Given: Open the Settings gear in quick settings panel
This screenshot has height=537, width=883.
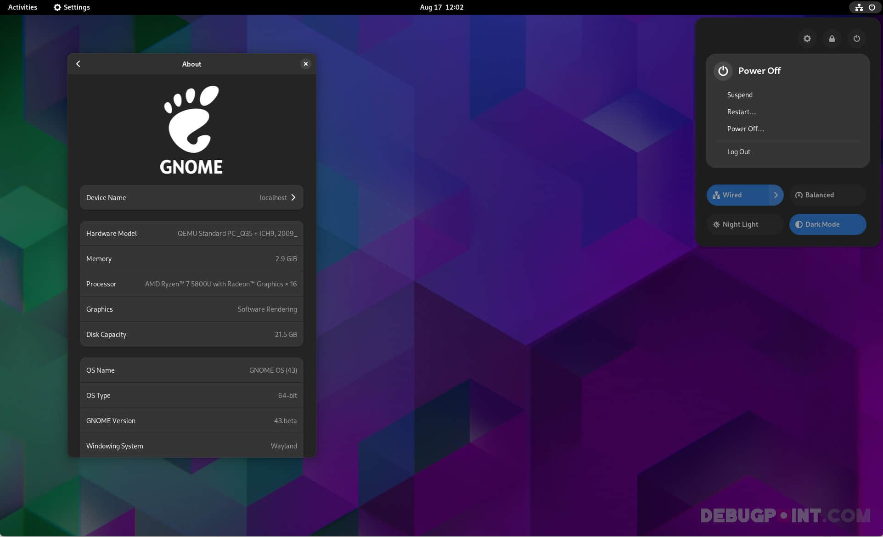Looking at the screenshot, I should pos(807,39).
